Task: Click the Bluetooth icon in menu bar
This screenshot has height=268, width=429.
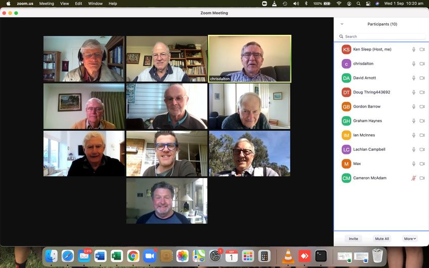Action: coord(306,4)
